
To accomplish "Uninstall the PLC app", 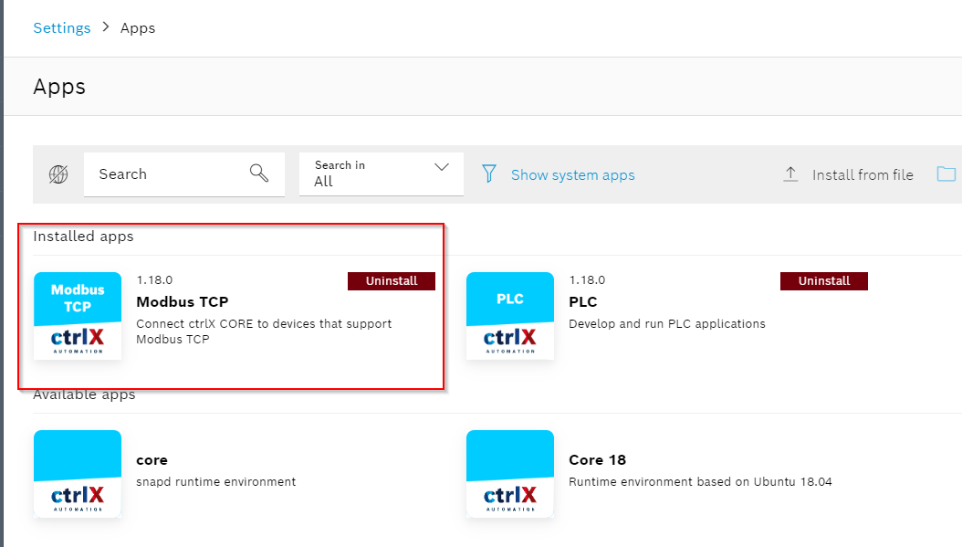I will pos(824,281).
